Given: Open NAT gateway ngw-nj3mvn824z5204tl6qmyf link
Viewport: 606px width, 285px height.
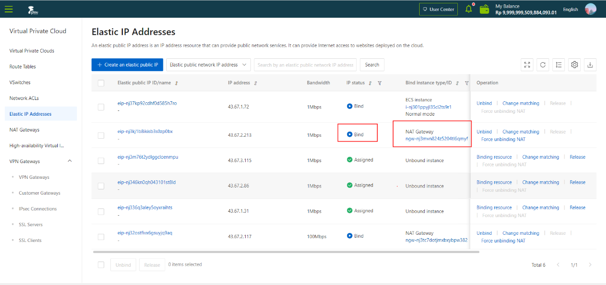Looking at the screenshot, I should pos(436,139).
